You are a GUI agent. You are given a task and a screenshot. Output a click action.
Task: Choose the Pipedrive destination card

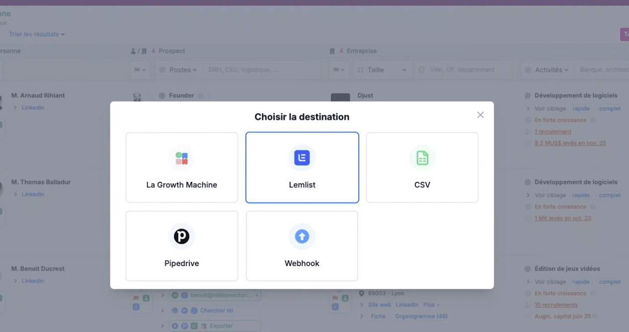(182, 246)
